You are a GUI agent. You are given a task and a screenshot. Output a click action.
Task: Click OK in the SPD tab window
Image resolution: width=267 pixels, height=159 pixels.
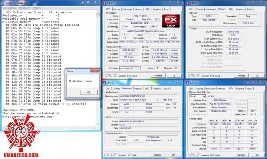tap(257, 155)
